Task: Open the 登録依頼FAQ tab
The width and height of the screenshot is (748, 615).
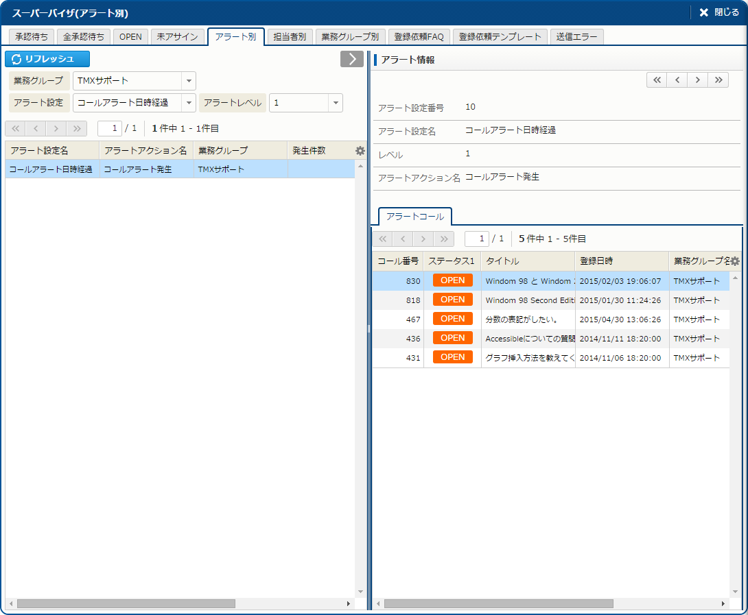Action: pos(419,37)
